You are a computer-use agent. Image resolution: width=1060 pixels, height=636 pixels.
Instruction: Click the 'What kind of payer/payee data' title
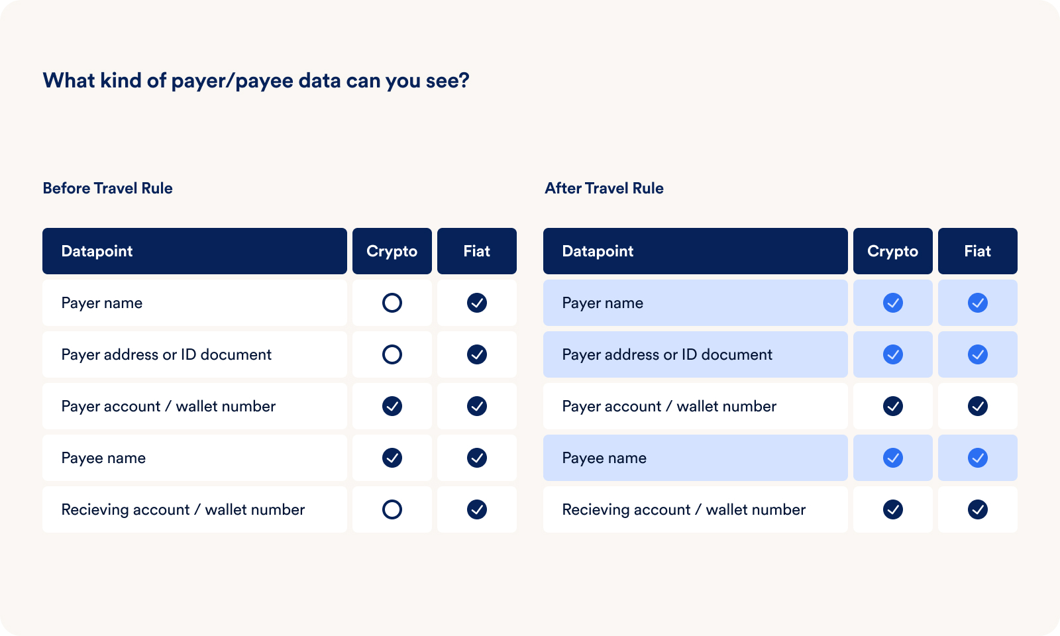click(256, 81)
